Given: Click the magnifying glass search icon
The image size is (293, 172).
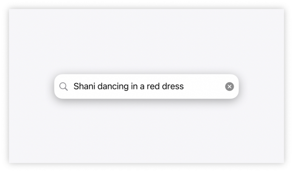Looking at the screenshot, I should pyautogui.click(x=63, y=86).
